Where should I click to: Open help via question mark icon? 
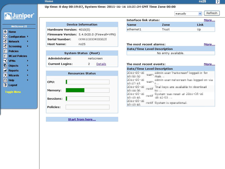[x=217, y=2]
